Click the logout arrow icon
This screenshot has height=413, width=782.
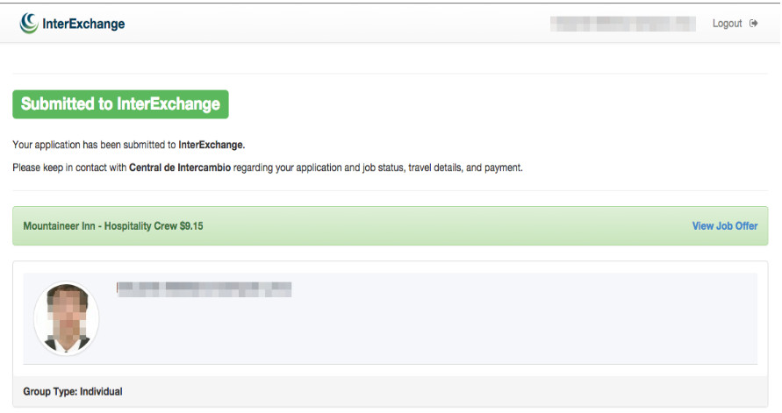coord(754,24)
